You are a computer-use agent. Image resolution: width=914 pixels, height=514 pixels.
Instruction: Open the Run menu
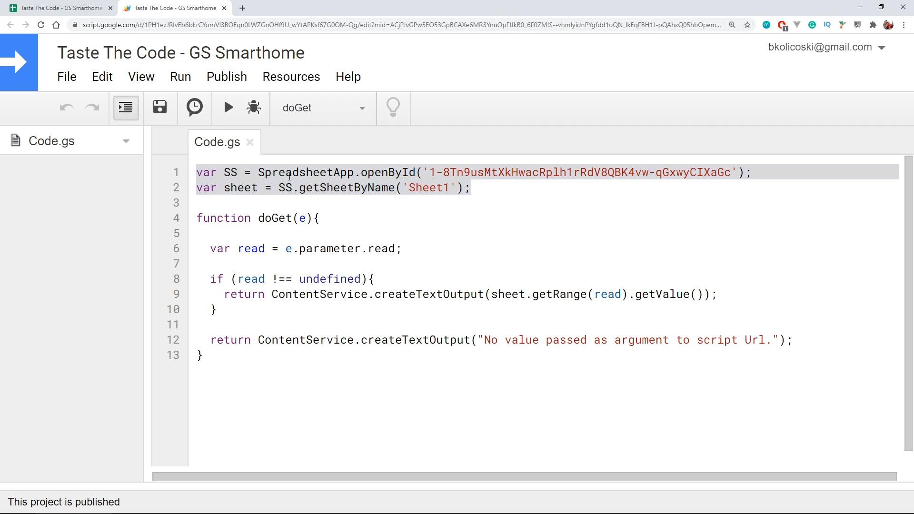pyautogui.click(x=180, y=77)
